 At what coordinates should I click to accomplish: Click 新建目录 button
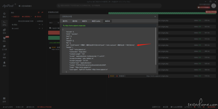click(15, 17)
